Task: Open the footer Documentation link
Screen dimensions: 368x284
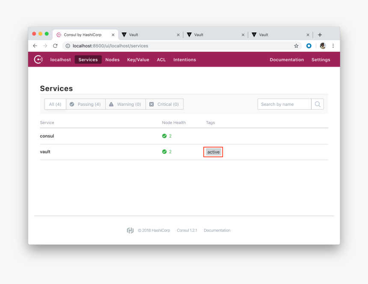Action: tap(217, 230)
